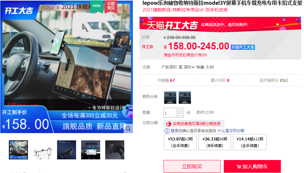Select the 6期 zero-fee installment option
The height and width of the screenshot is (173, 304).
pyautogui.click(x=215, y=142)
